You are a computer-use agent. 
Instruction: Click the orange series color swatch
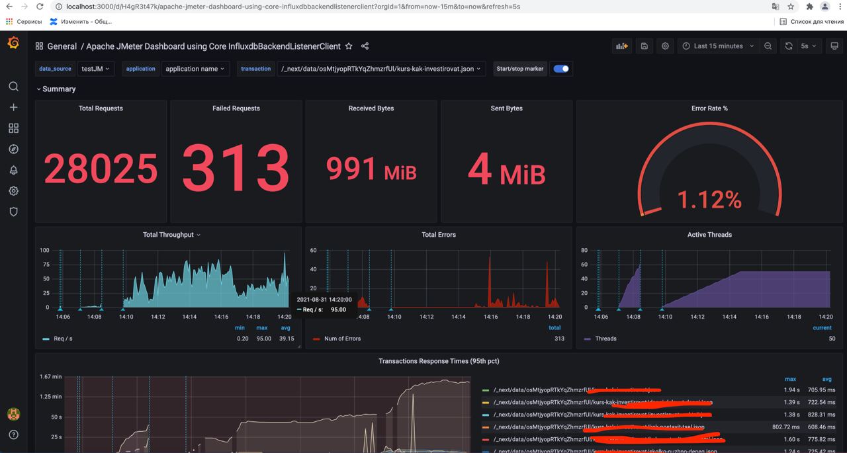486,427
